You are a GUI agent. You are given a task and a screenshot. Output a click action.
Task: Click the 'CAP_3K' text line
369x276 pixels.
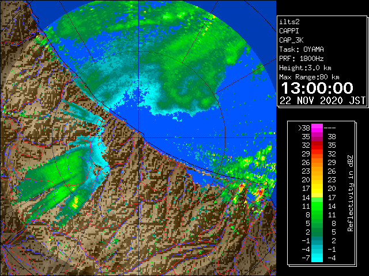click(291, 40)
